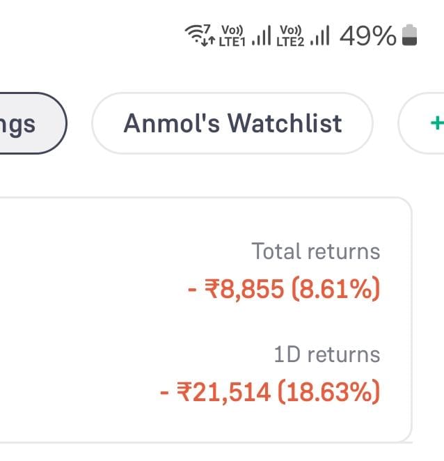
Task: Tap the small 7 badge beside Wi-Fi
Action: (207, 29)
